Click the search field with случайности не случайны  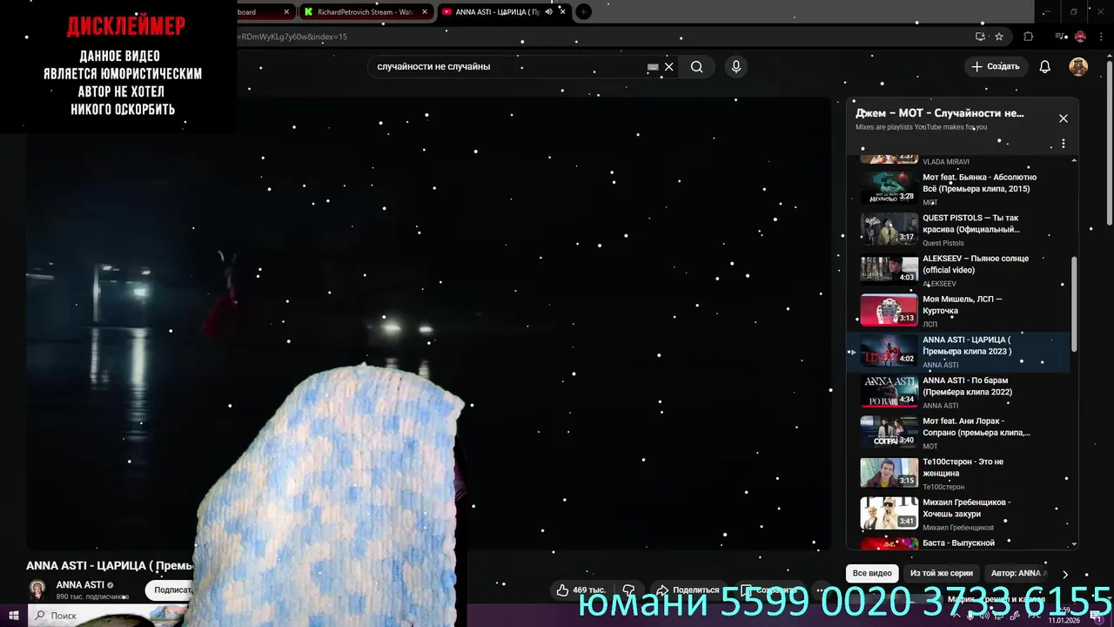pyautogui.click(x=509, y=67)
